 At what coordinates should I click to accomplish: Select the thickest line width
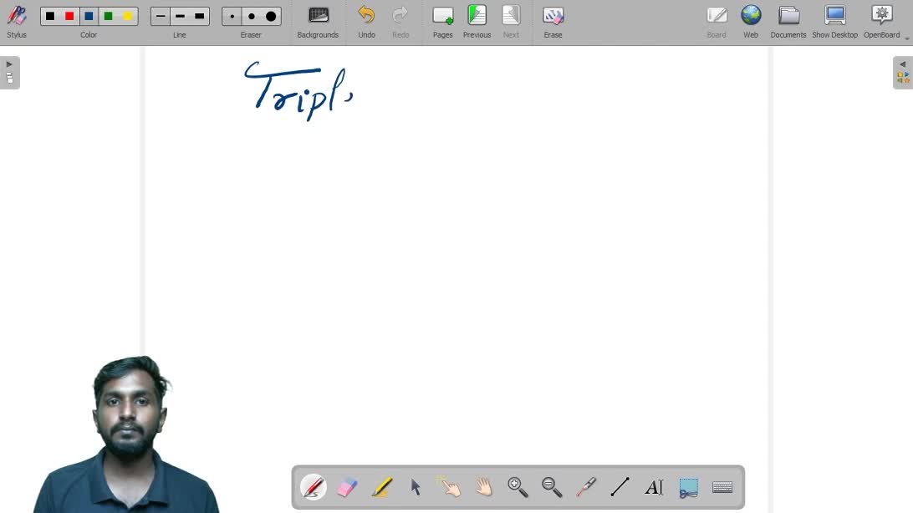click(x=199, y=17)
